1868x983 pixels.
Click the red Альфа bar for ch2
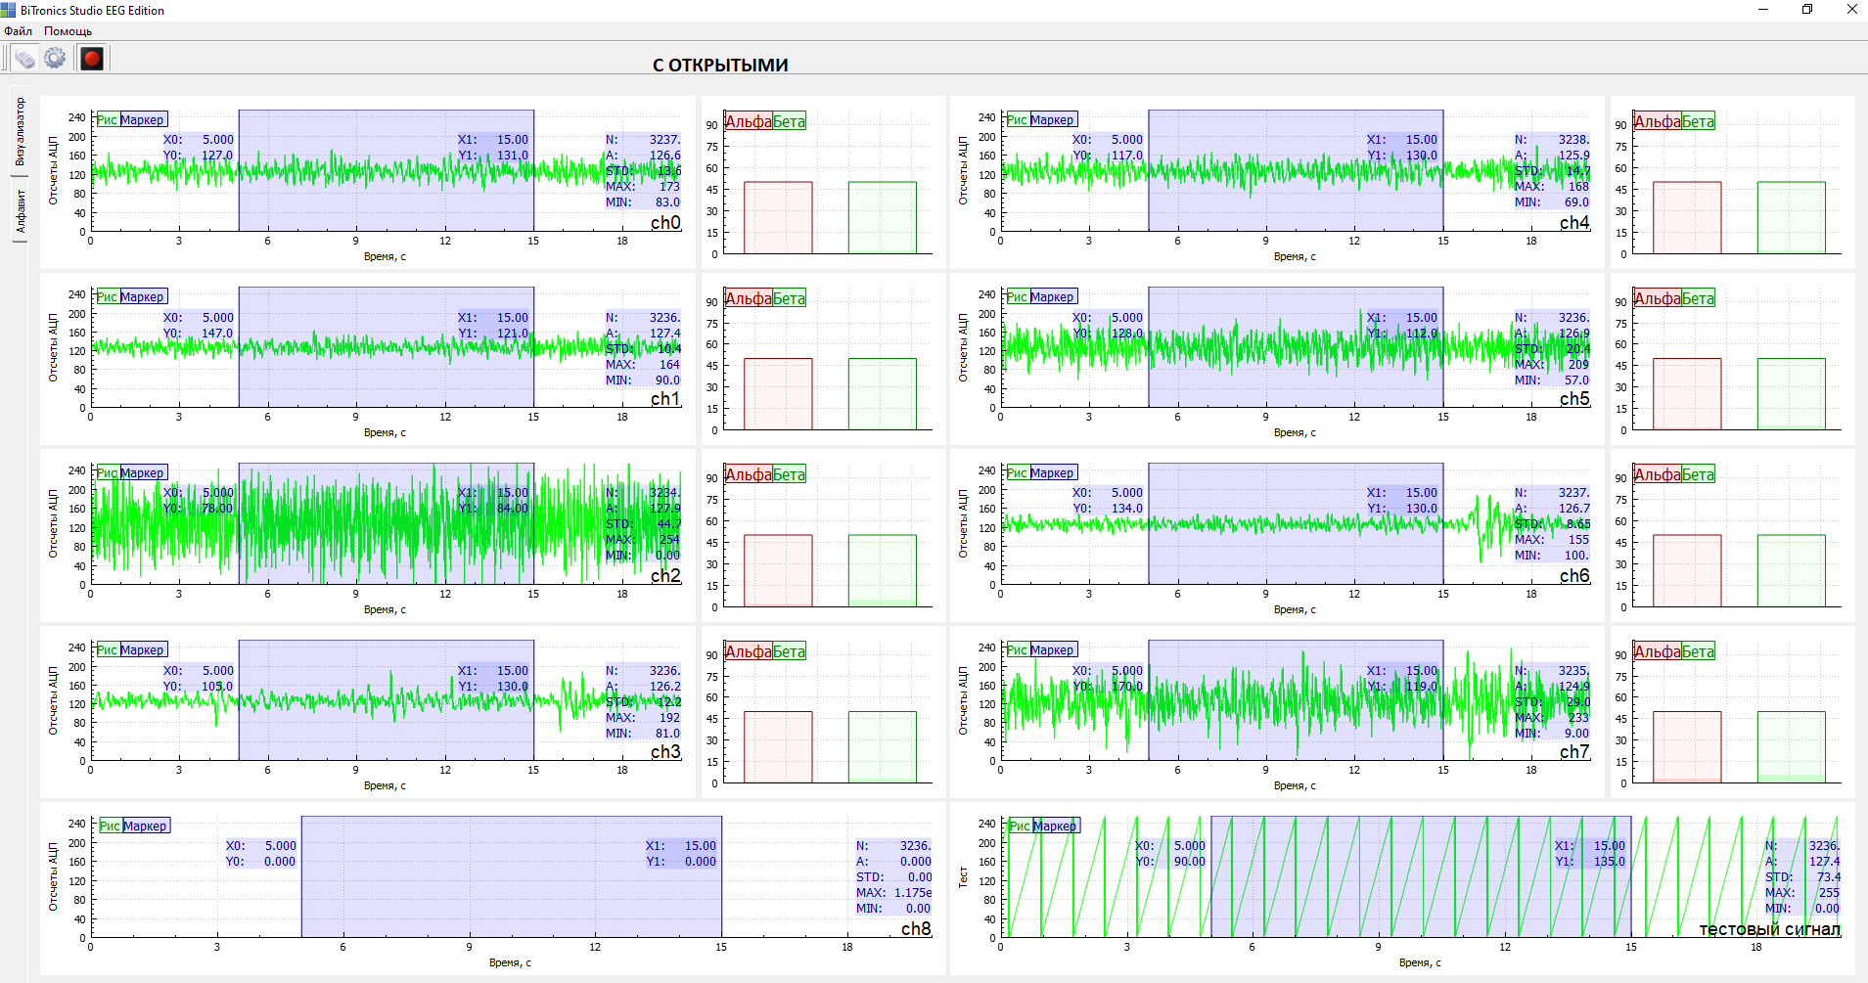[778, 570]
